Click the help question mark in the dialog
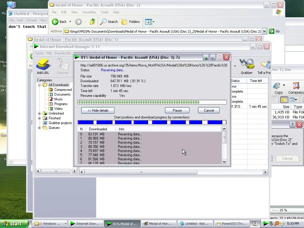304x228 pixels. (292, 124)
